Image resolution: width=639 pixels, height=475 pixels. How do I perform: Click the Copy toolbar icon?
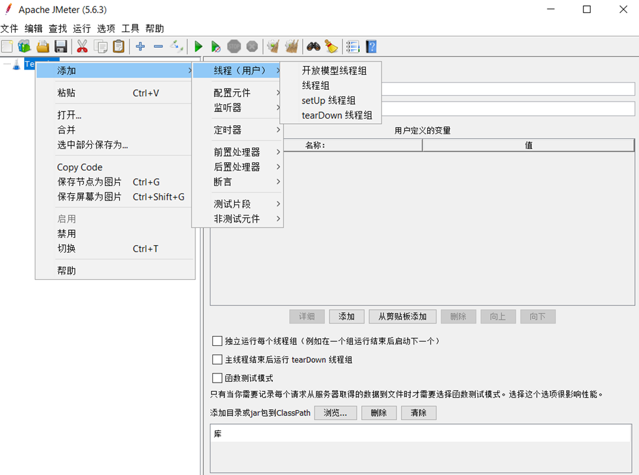tap(101, 47)
